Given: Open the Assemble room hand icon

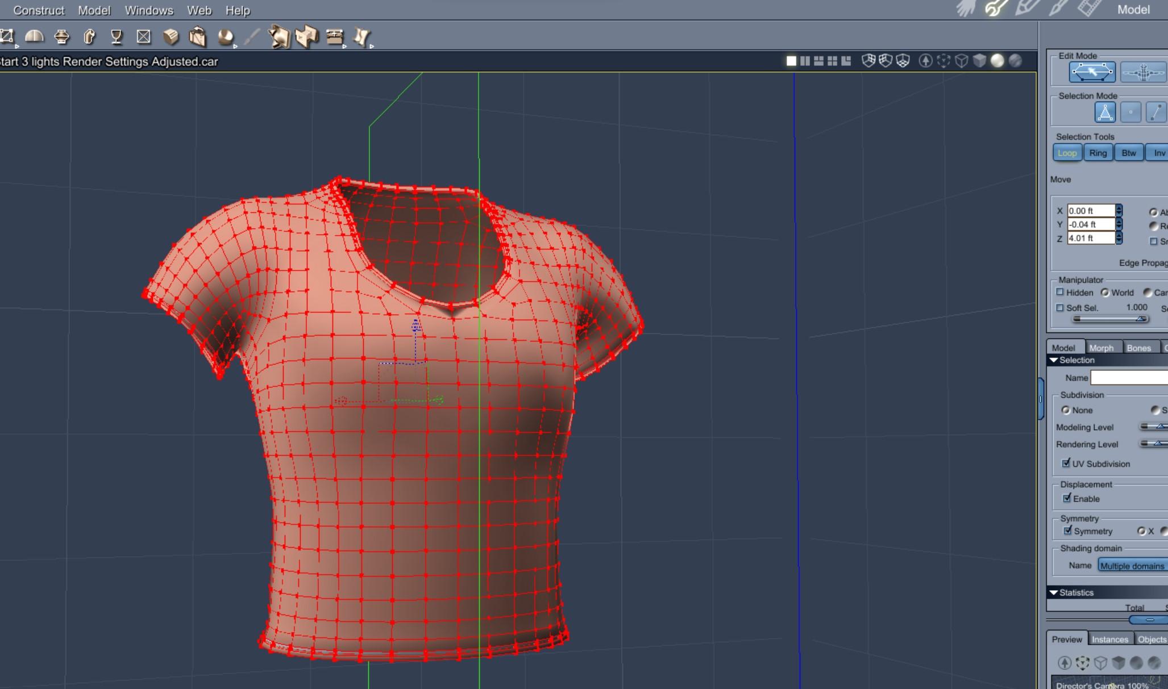Looking at the screenshot, I should click(x=966, y=9).
